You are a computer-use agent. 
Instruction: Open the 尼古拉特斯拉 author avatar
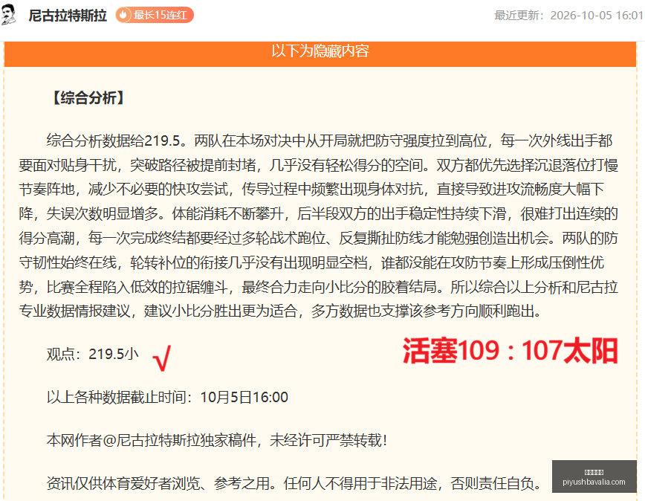pyautogui.click(x=8, y=15)
